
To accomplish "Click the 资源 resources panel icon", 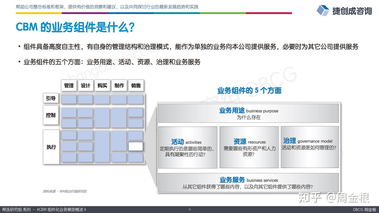I will [240, 141].
